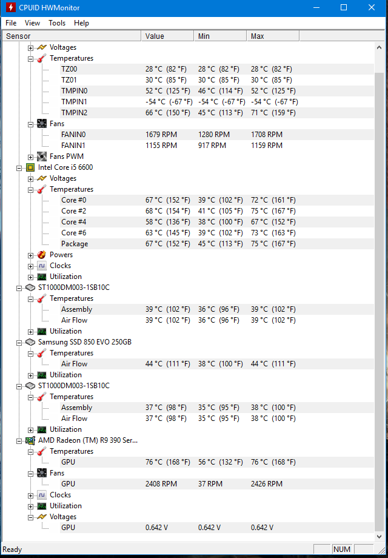Viewport: 388px width, 558px height.
Task: Open the Help menu
Action: [81, 23]
